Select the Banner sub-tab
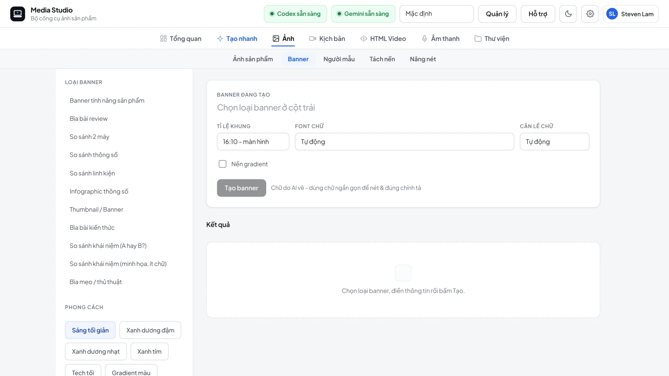The width and height of the screenshot is (669, 376). click(x=298, y=59)
